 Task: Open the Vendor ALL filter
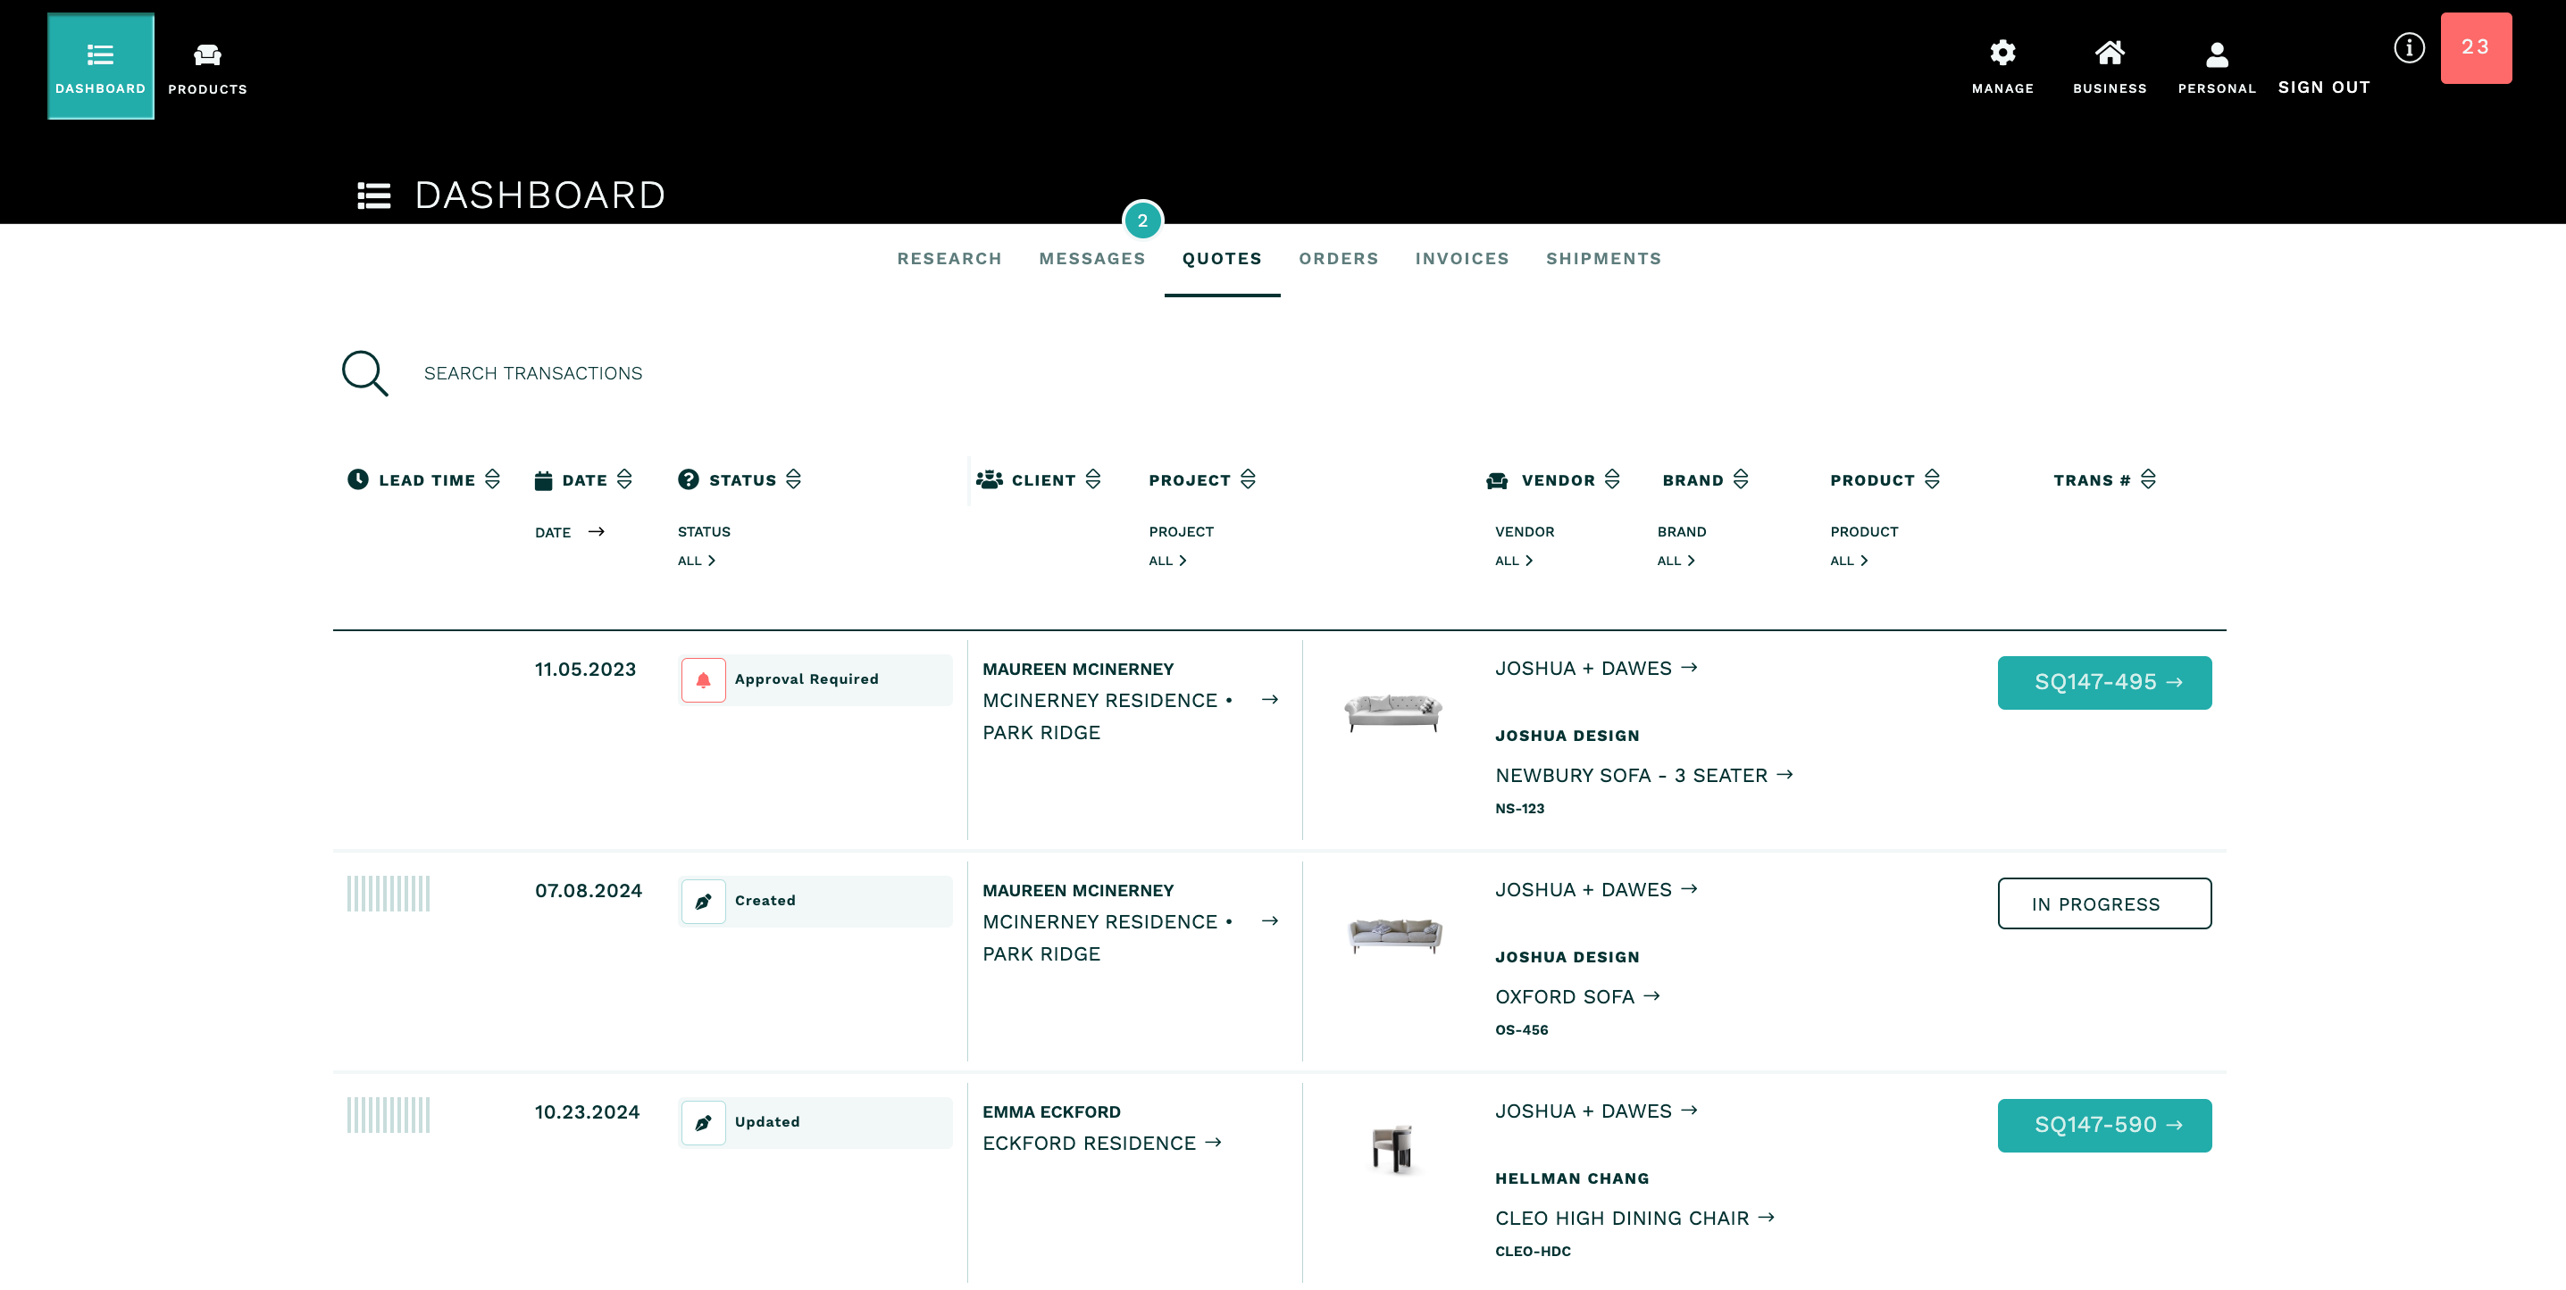click(x=1513, y=561)
